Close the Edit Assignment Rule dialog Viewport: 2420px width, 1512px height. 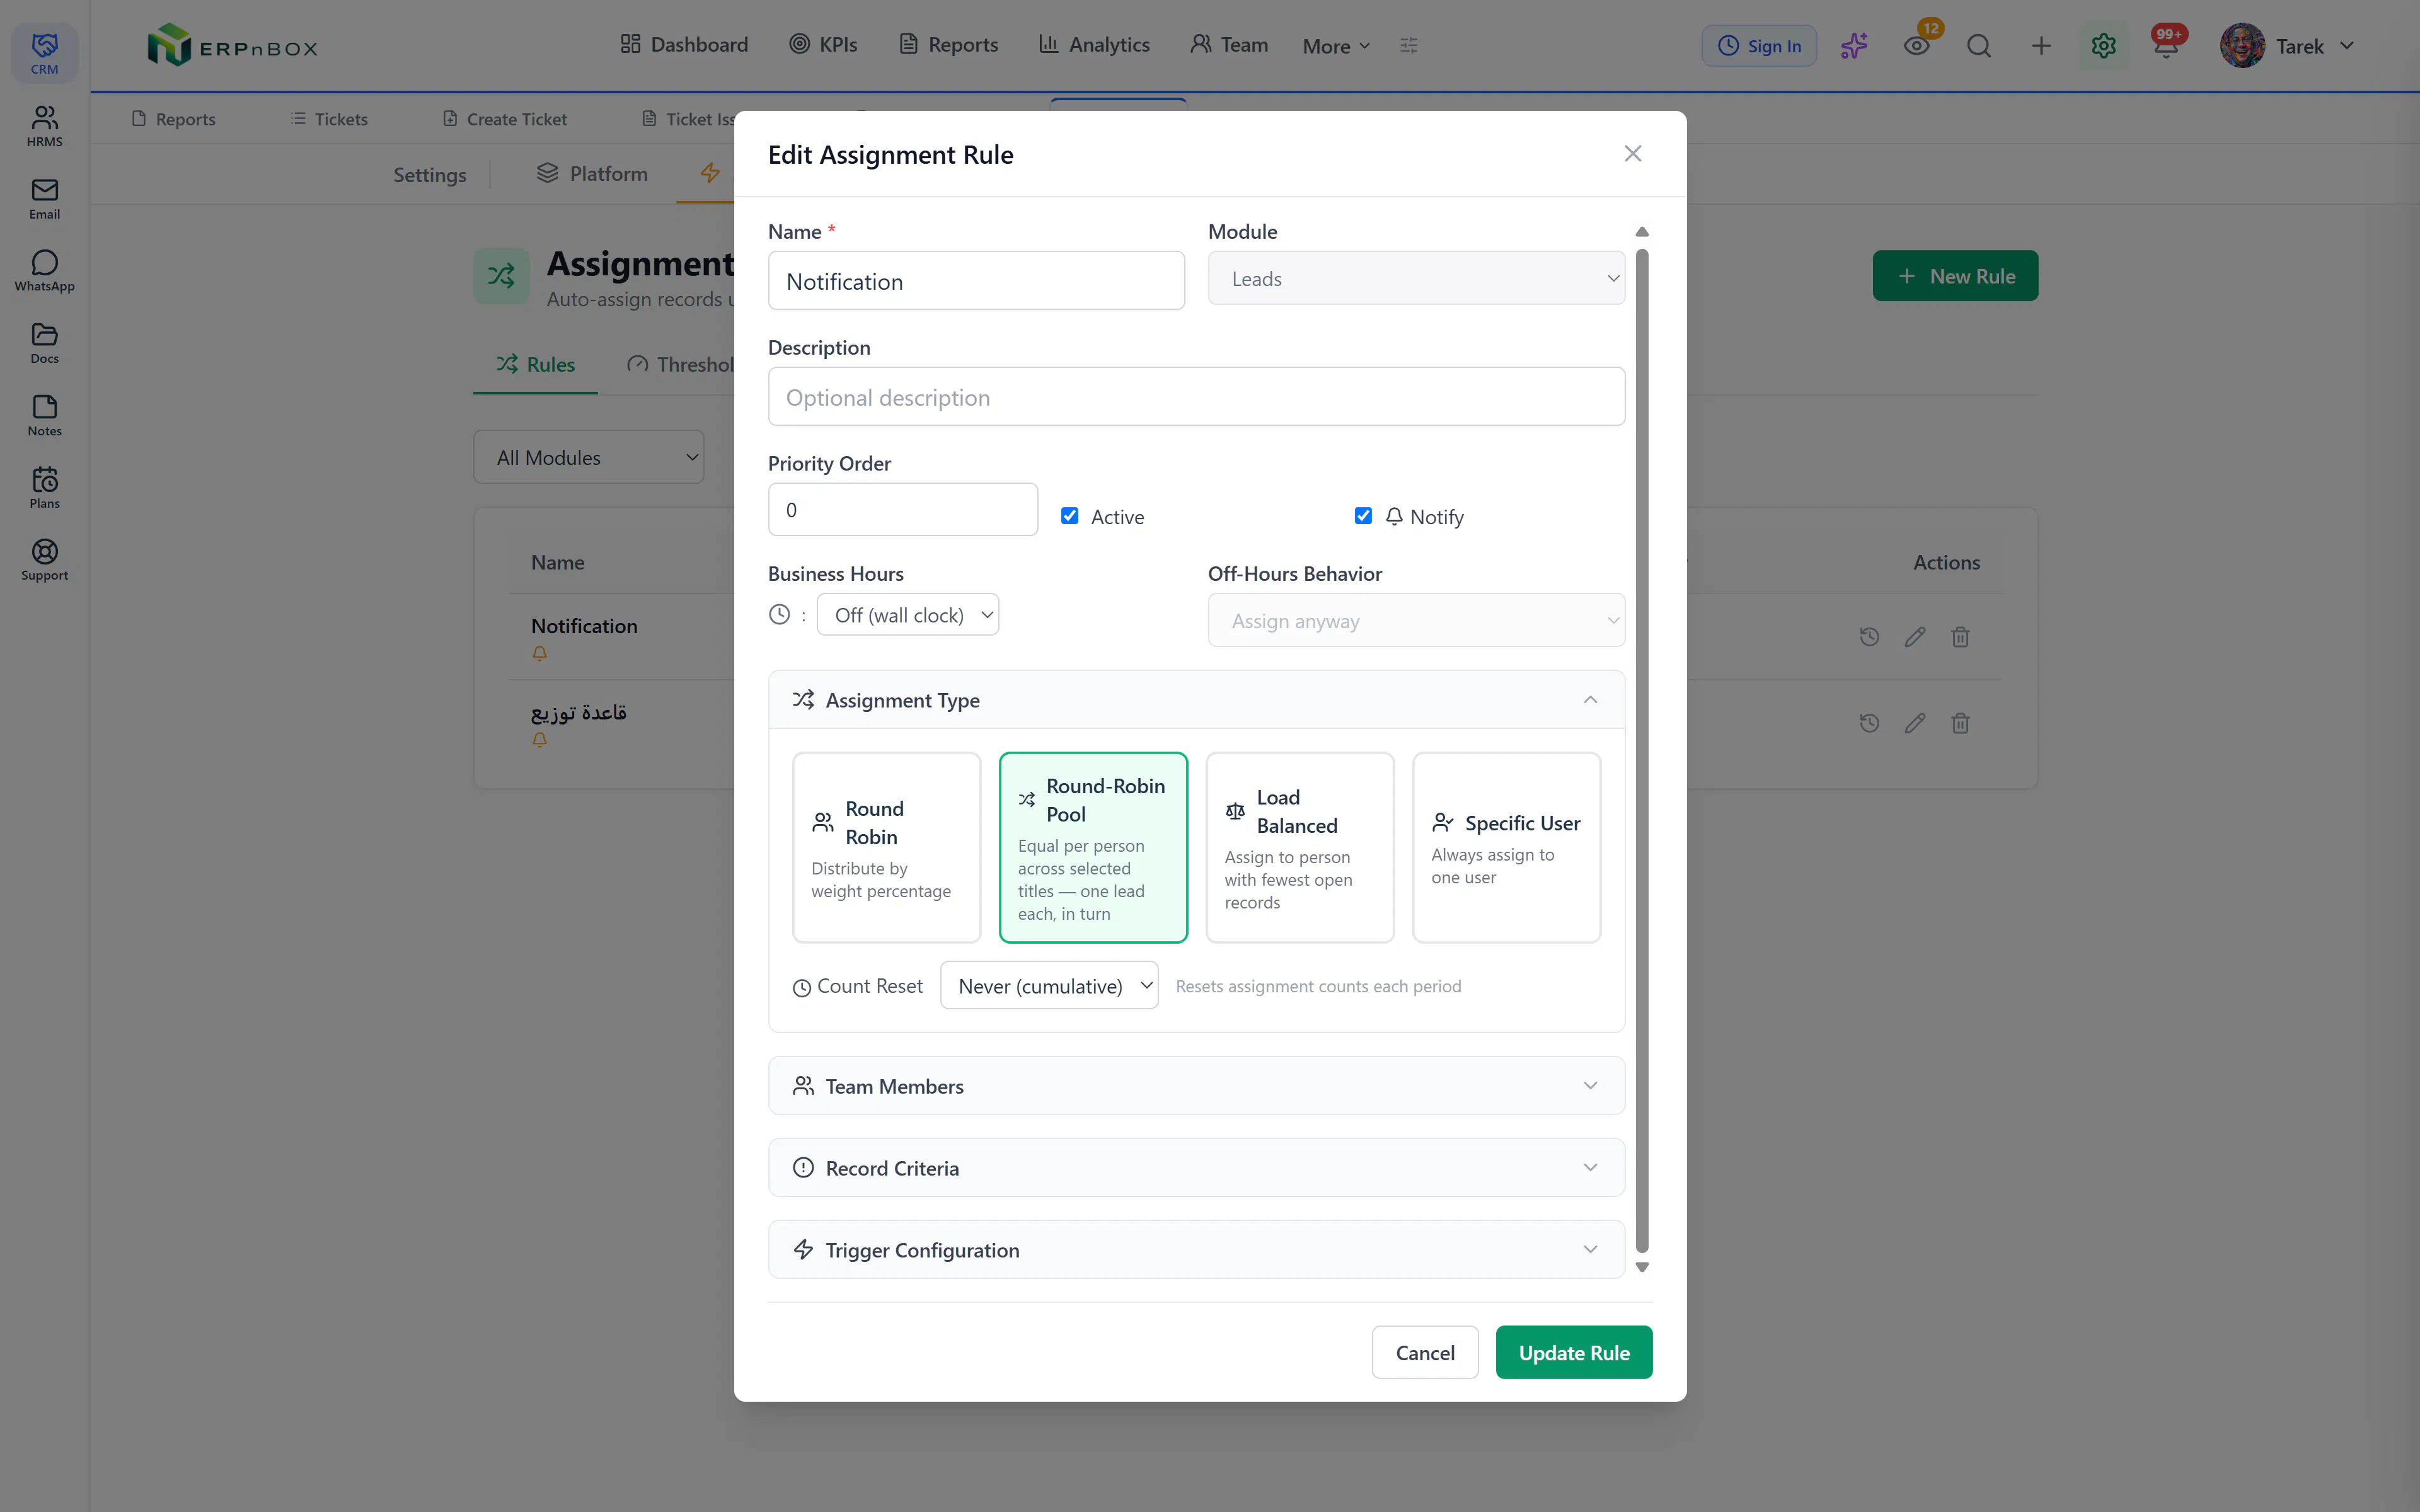[x=1633, y=154]
